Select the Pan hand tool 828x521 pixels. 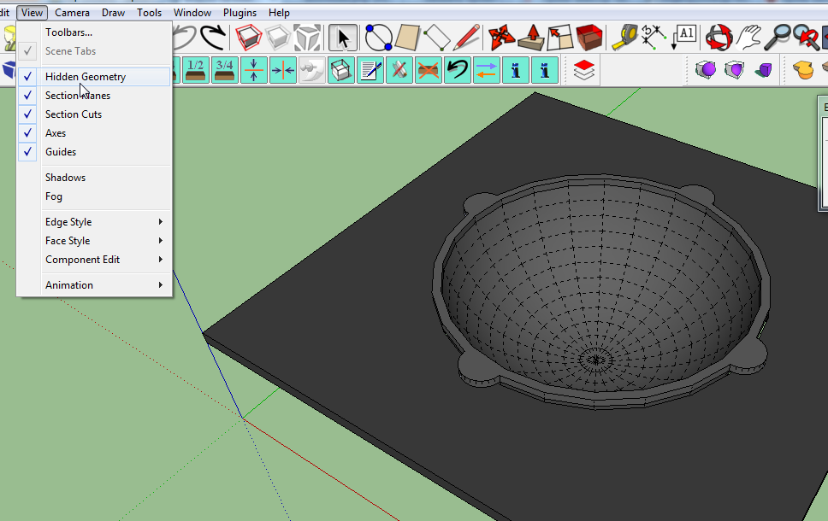click(749, 38)
